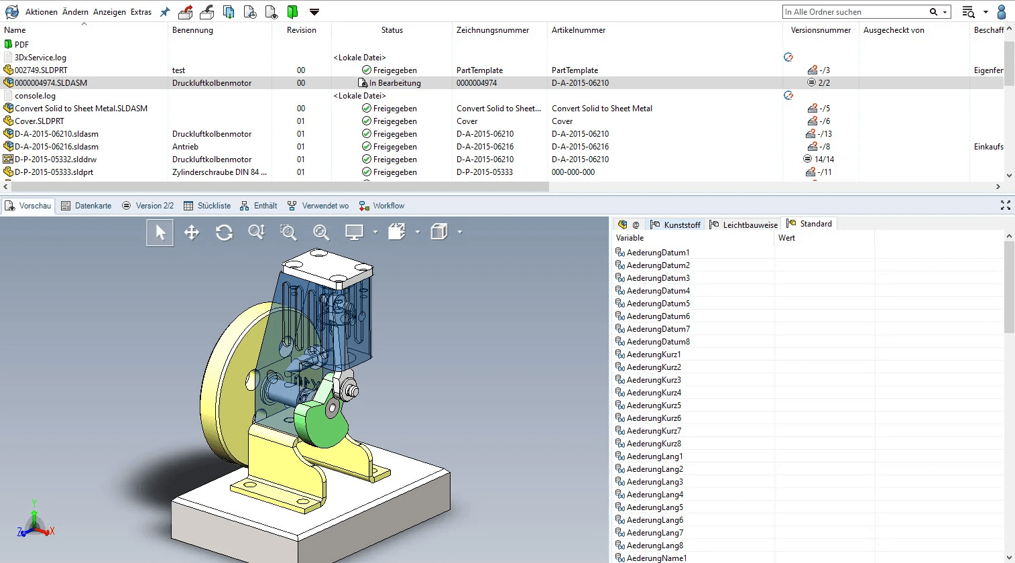Select the arrow Select tool in the viewport
Screen dimensions: 1015x563
[x=160, y=232]
